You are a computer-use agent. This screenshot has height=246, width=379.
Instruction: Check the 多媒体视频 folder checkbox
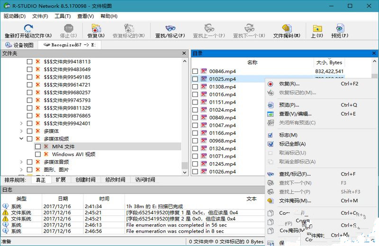[29, 139]
